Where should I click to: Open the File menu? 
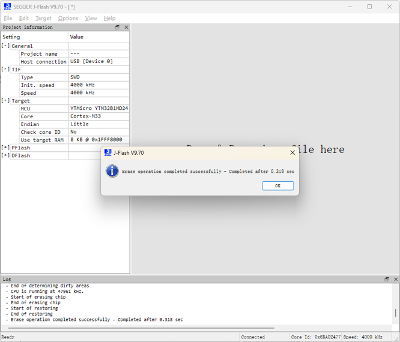click(x=8, y=19)
